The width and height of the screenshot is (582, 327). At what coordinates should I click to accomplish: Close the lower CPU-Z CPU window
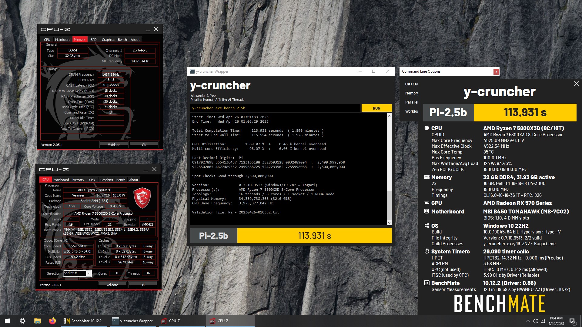click(x=154, y=169)
